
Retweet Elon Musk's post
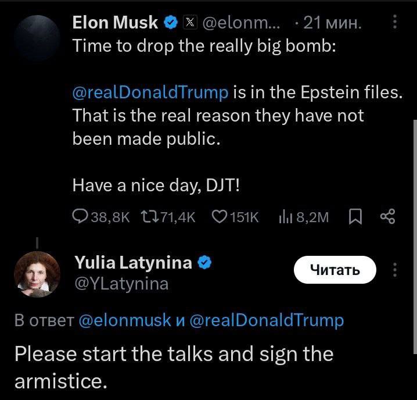(150, 217)
